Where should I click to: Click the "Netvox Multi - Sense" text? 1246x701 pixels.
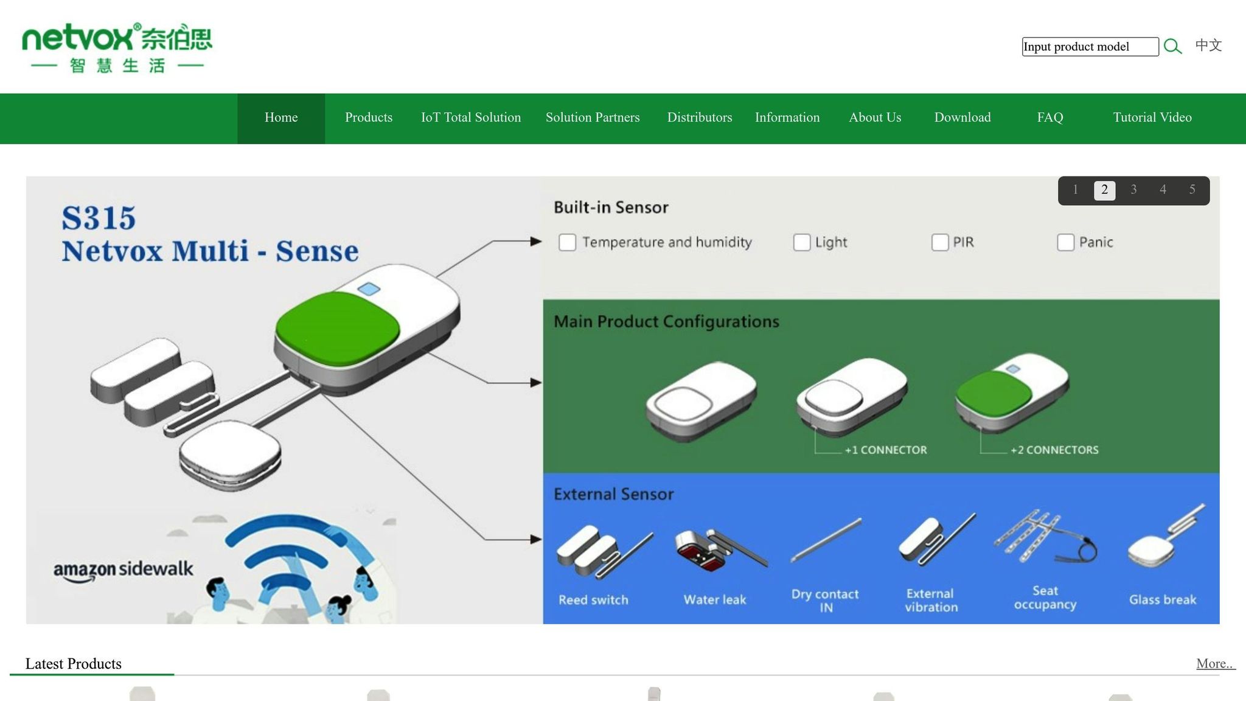[210, 251]
